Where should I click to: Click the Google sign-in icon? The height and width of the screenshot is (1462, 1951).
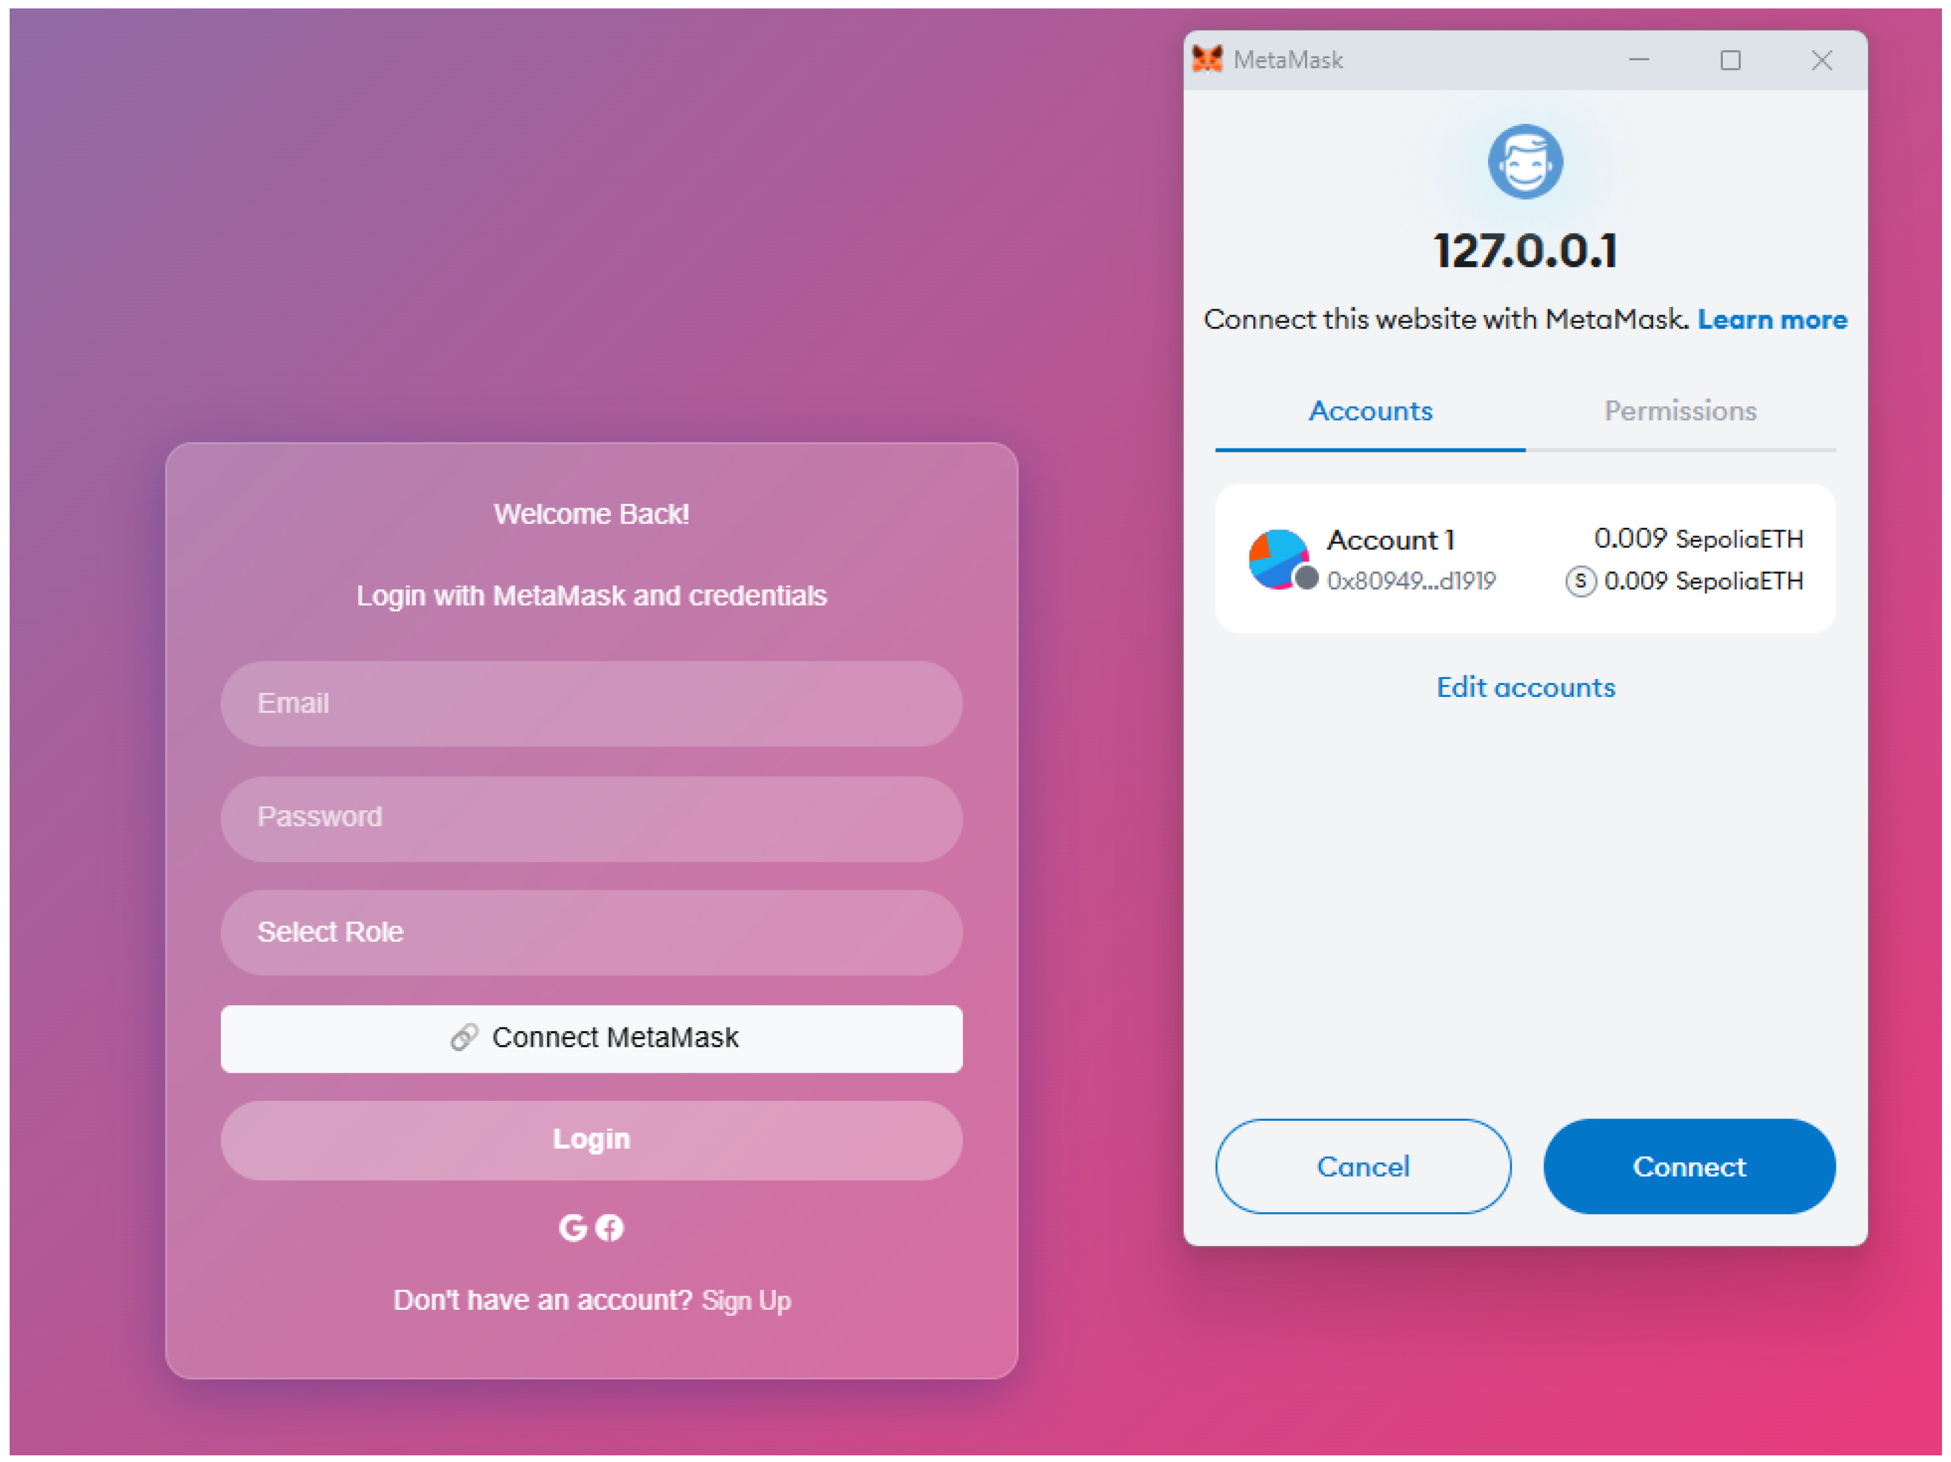click(x=572, y=1227)
